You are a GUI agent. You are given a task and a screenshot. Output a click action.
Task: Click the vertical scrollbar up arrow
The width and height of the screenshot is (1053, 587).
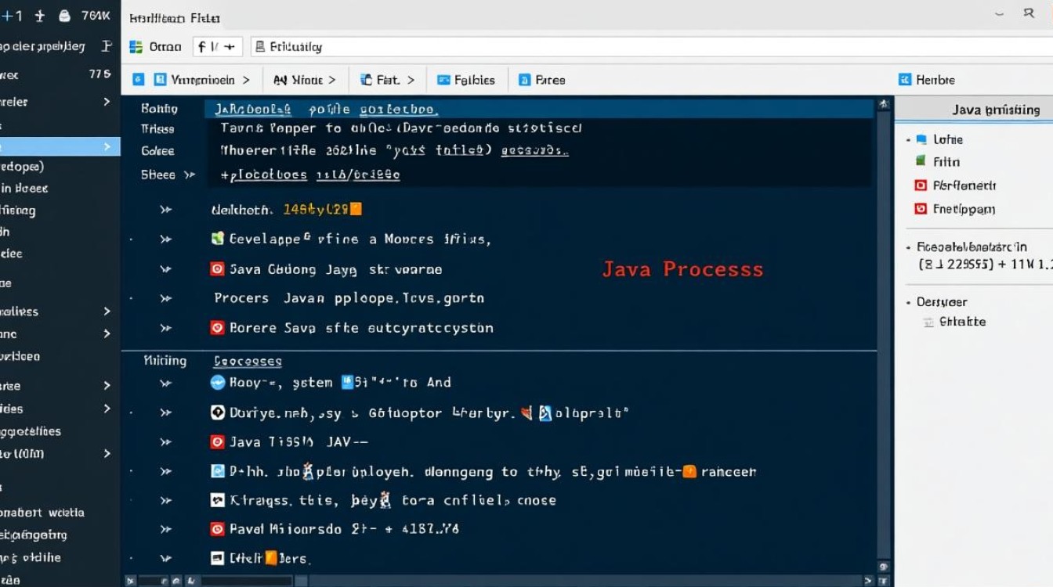(x=884, y=104)
